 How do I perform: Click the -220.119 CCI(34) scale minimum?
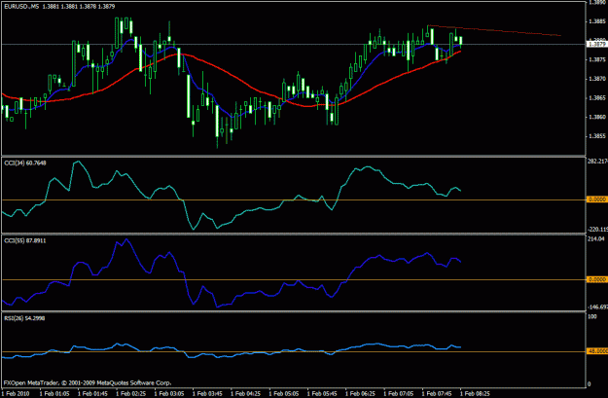pos(598,230)
